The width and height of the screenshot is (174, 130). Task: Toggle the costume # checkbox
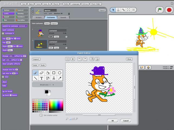click(3, 33)
